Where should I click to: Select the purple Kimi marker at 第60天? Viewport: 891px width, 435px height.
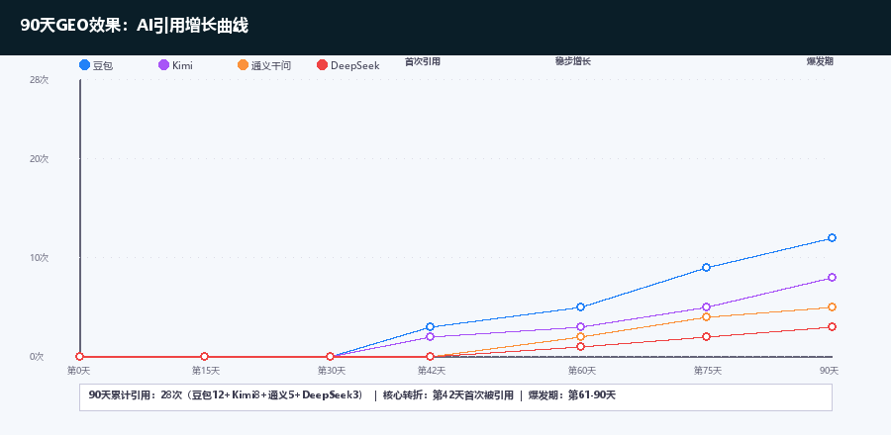pyautogui.click(x=581, y=327)
